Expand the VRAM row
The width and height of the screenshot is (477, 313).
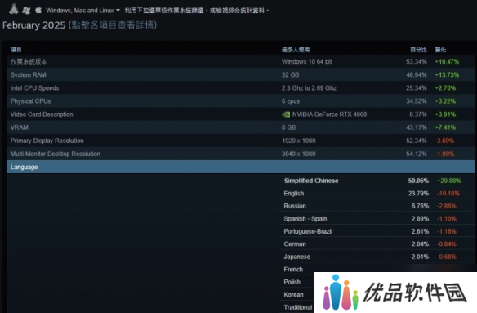click(241, 127)
